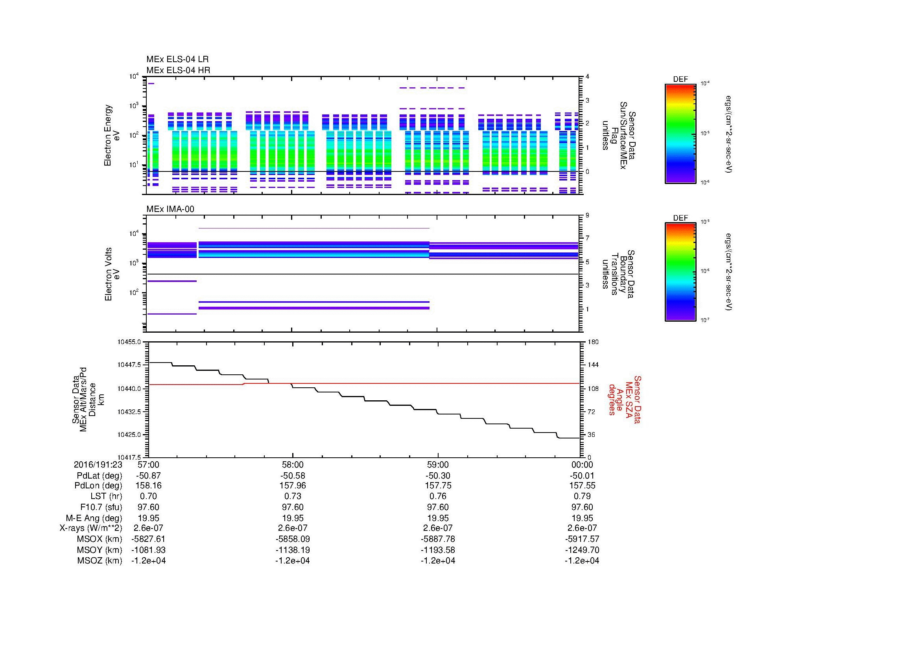Click the 58:00 time tick label

293,465
